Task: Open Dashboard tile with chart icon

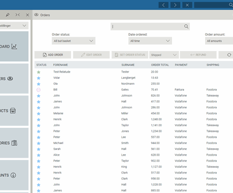Action: click(14, 46)
